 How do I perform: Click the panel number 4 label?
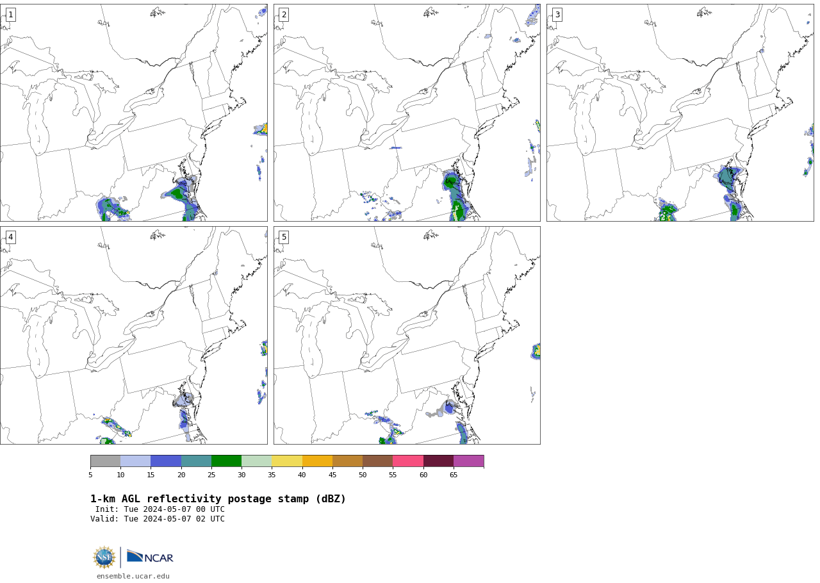click(10, 237)
